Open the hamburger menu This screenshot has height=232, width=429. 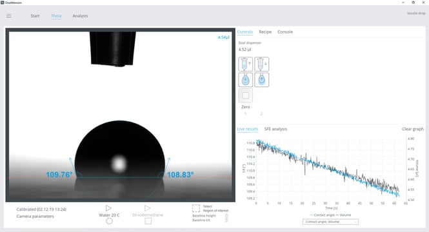pos(9,16)
